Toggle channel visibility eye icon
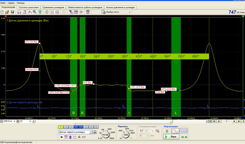Viewport: 245px width, 144px height. coord(62,137)
